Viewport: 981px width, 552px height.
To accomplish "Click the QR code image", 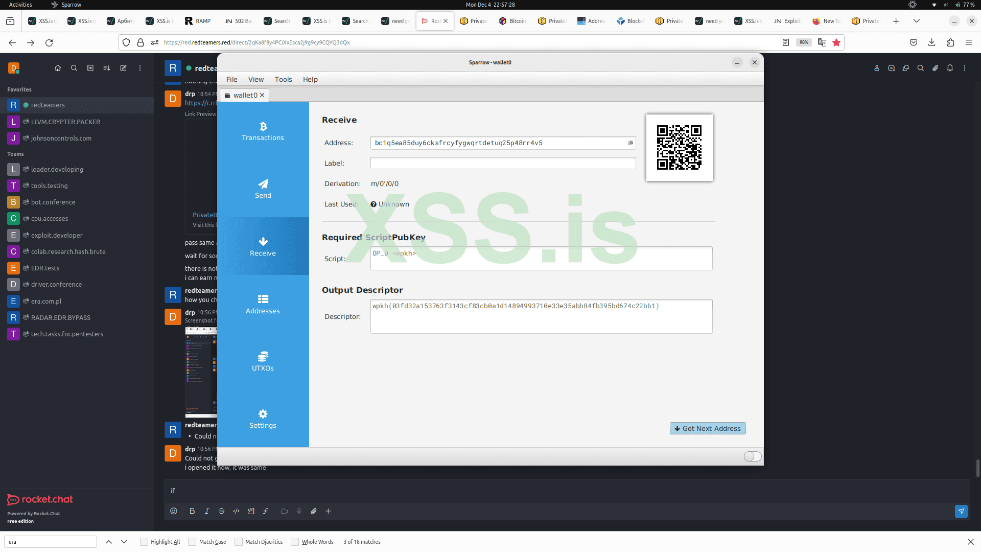I will (679, 148).
